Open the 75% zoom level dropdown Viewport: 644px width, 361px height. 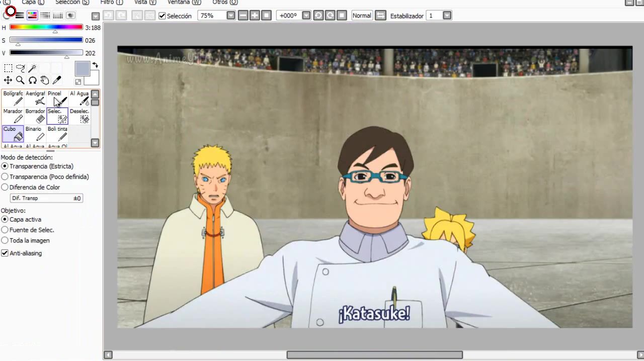[231, 16]
